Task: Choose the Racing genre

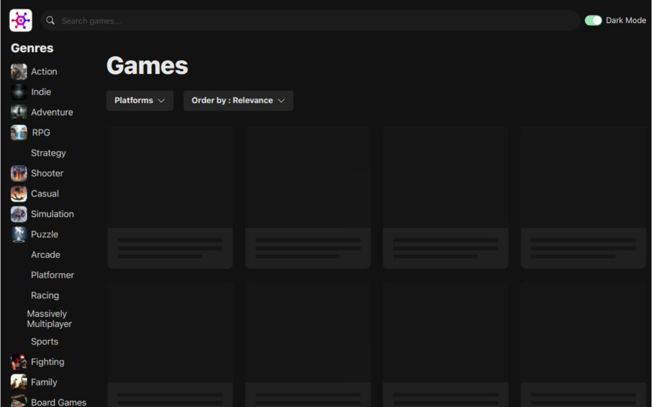Action: coord(45,295)
